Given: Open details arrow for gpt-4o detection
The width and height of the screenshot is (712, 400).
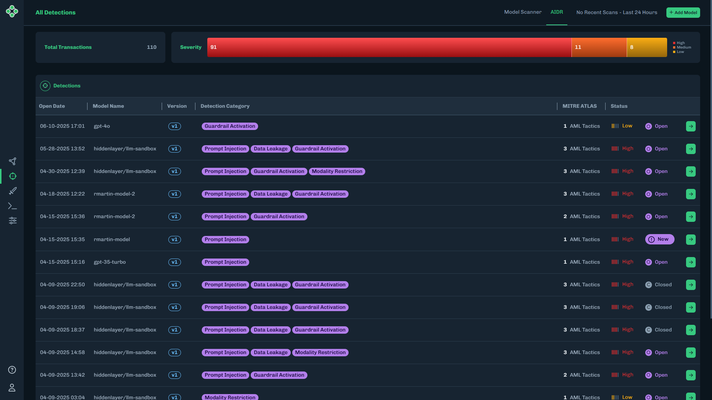Looking at the screenshot, I should click(690, 126).
